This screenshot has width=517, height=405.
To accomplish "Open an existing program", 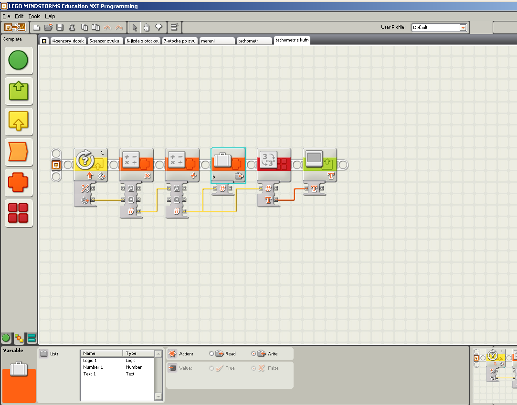I will pos(49,27).
